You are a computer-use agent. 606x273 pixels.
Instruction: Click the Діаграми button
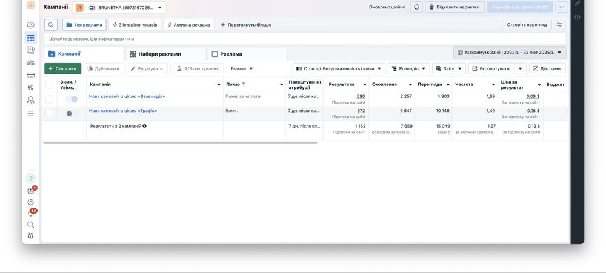(x=547, y=69)
